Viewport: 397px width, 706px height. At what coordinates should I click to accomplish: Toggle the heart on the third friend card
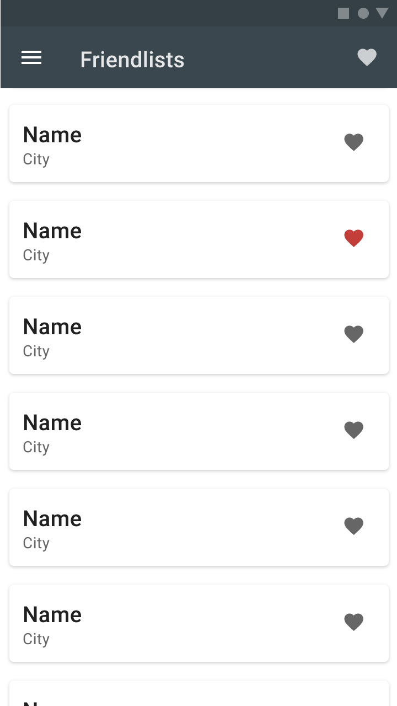(x=353, y=334)
